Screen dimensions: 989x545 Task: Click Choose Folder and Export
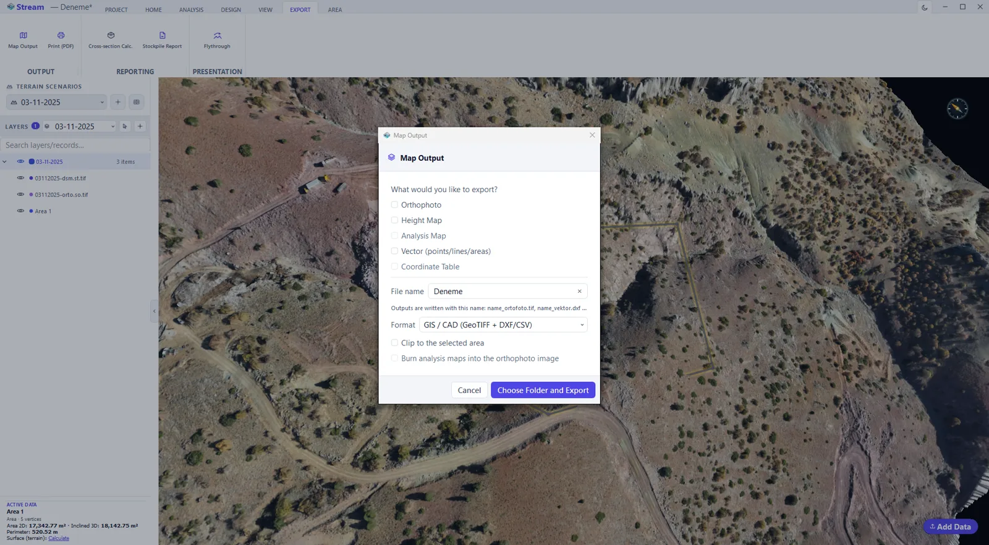[x=543, y=390]
